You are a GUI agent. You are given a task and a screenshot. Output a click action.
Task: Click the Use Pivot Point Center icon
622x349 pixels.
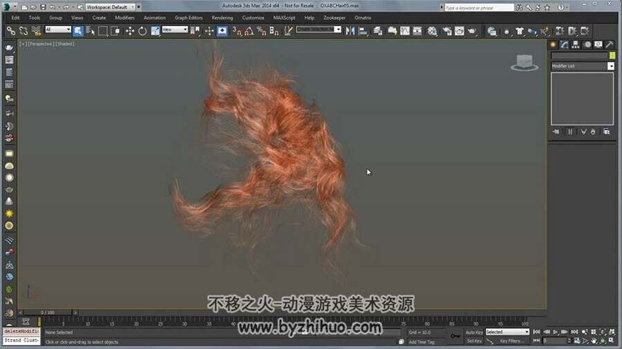[195, 31]
